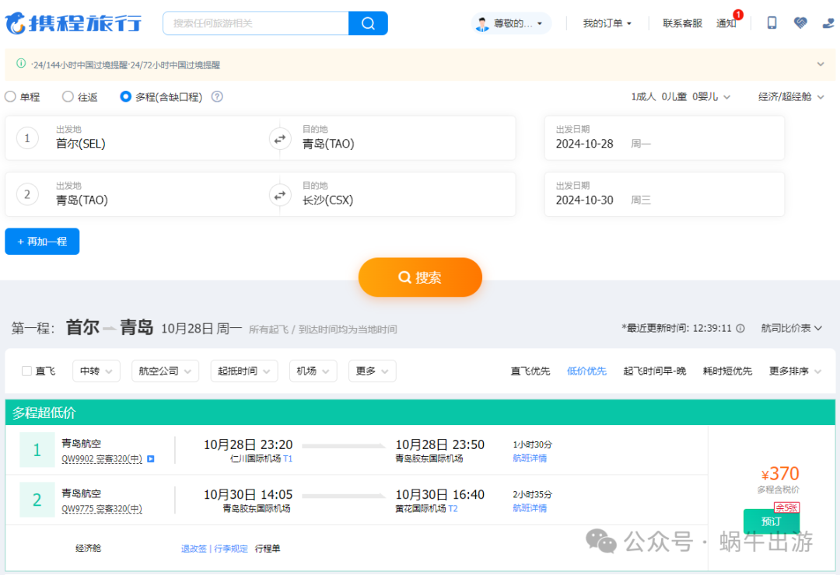840x575 pixels.
Task: Open 通知 notifications
Action: pyautogui.click(x=726, y=23)
